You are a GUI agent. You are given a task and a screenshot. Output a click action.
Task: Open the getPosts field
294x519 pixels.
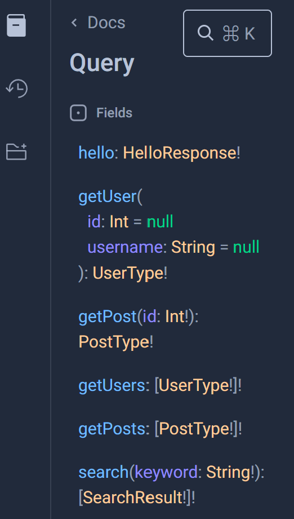pos(112,429)
